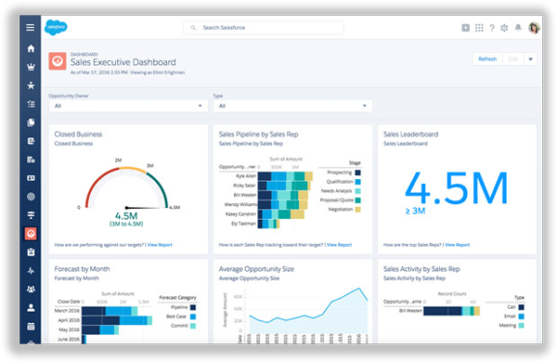The height and width of the screenshot is (361, 557).
Task: Click the help question mark icon
Action: pos(492,28)
